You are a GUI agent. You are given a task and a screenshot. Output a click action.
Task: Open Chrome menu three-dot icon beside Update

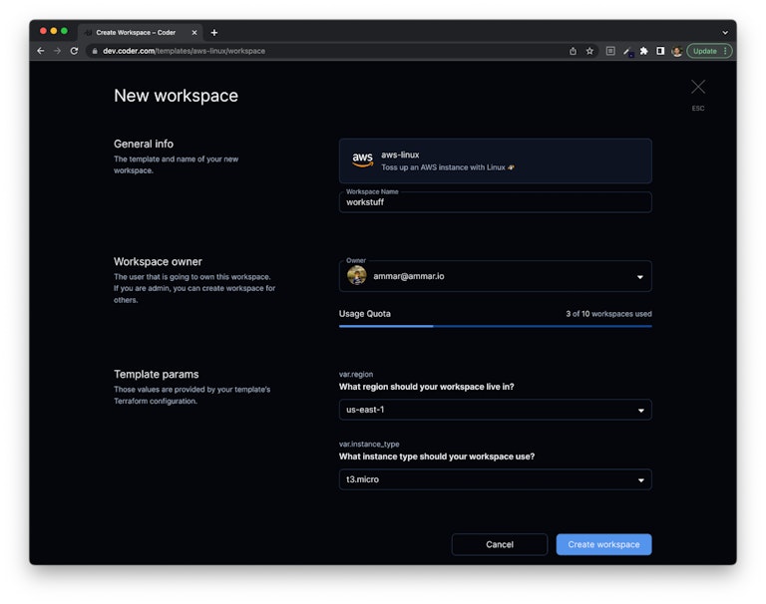tap(725, 51)
